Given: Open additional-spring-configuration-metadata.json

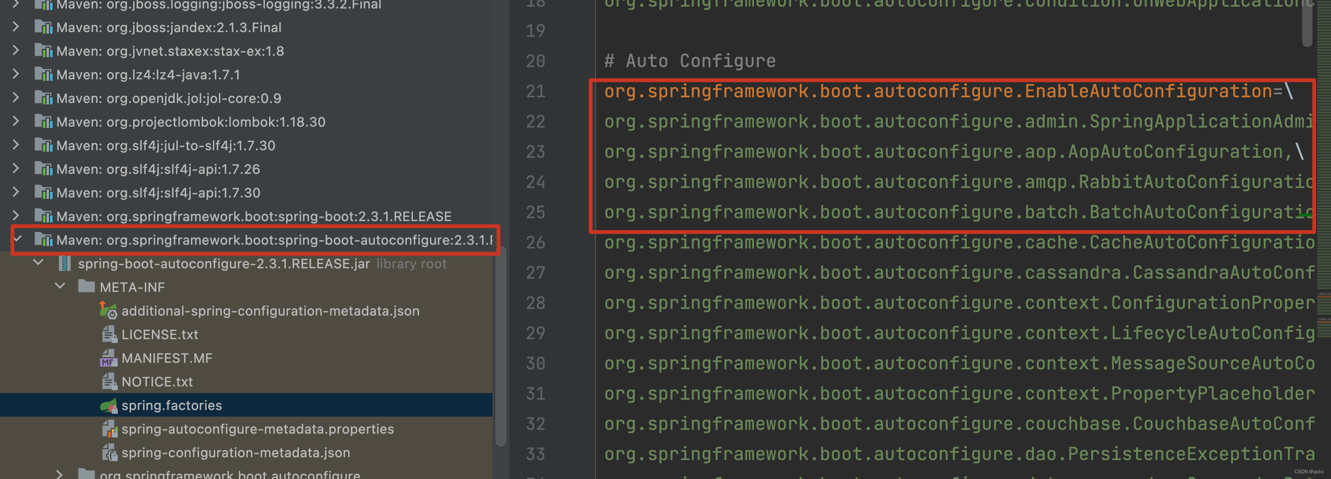Looking at the screenshot, I should pos(270,311).
